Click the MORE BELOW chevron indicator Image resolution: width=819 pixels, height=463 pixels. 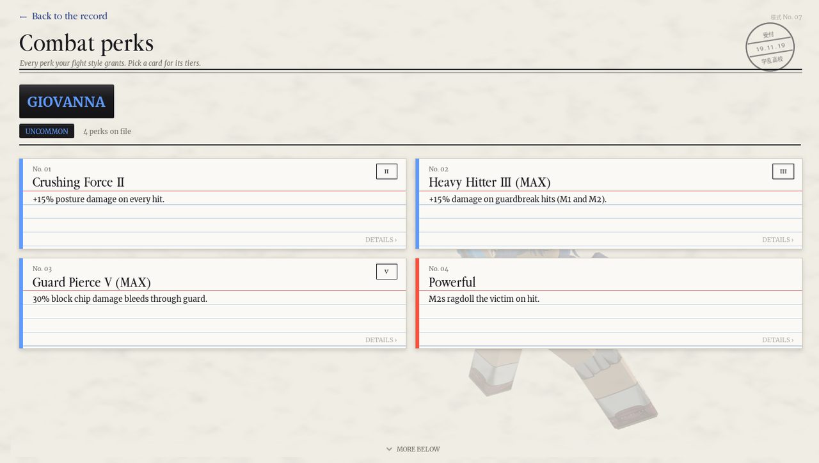(413, 449)
